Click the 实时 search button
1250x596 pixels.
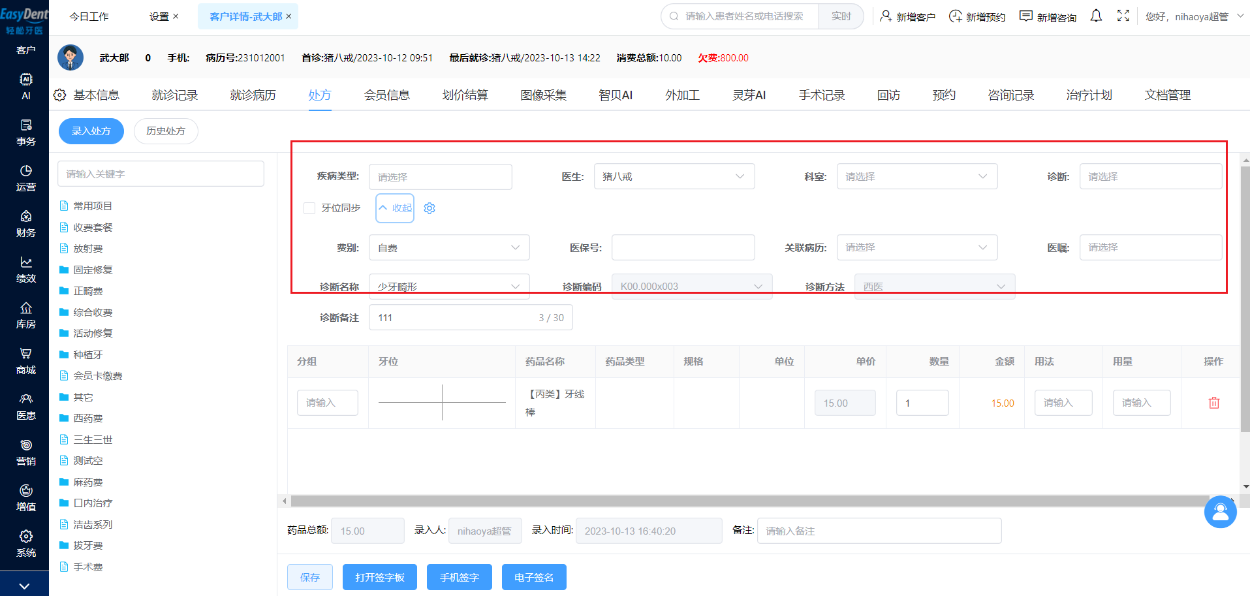841,16
